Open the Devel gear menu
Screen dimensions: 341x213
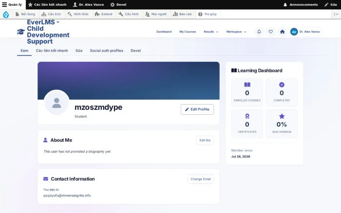[118, 4]
